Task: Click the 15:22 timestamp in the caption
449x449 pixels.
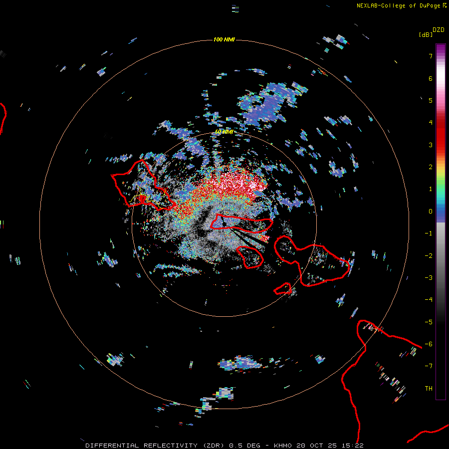Action: tap(352, 446)
